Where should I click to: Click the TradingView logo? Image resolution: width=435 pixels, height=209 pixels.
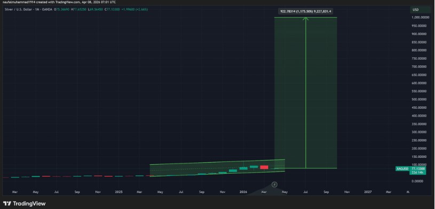25,204
